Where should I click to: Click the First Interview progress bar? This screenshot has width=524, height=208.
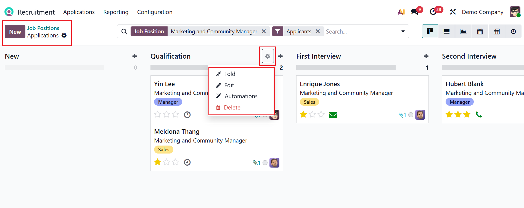(x=346, y=67)
